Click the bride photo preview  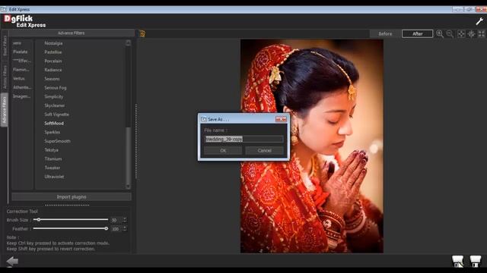pos(312,146)
